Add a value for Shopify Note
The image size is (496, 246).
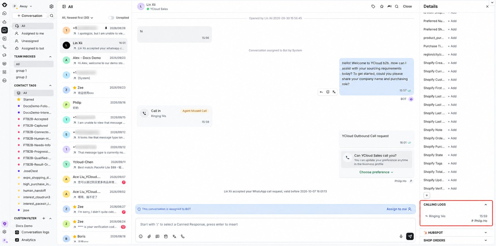pyautogui.click(x=452, y=130)
